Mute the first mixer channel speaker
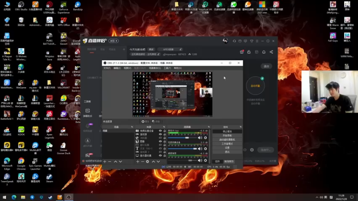 200,138
